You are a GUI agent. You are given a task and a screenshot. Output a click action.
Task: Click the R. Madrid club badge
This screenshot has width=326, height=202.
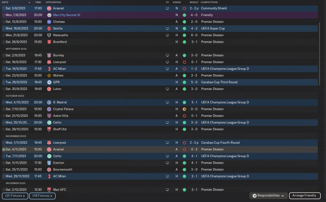pos(49,102)
